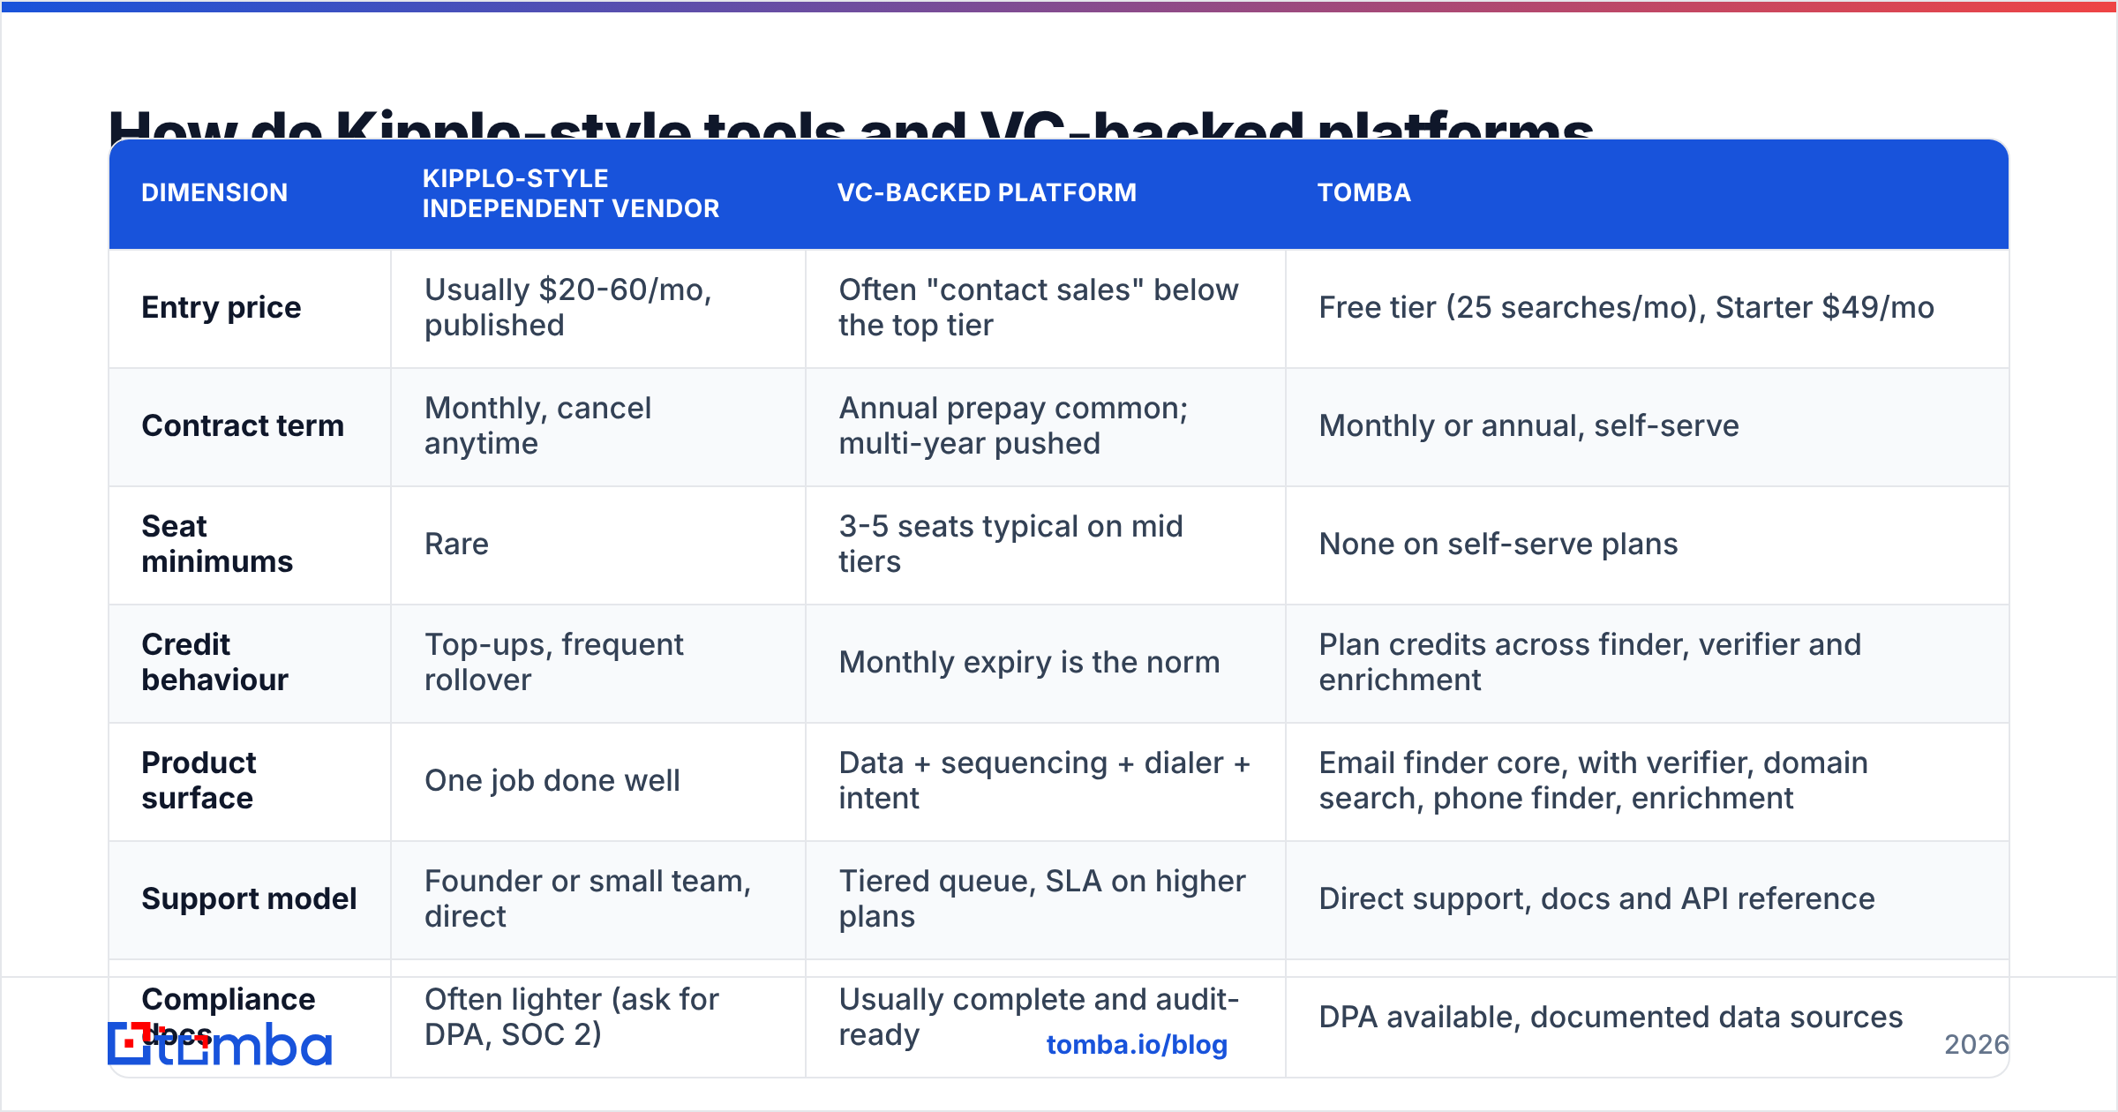2118x1112 pixels.
Task: Select the Support model row label
Action: [250, 898]
